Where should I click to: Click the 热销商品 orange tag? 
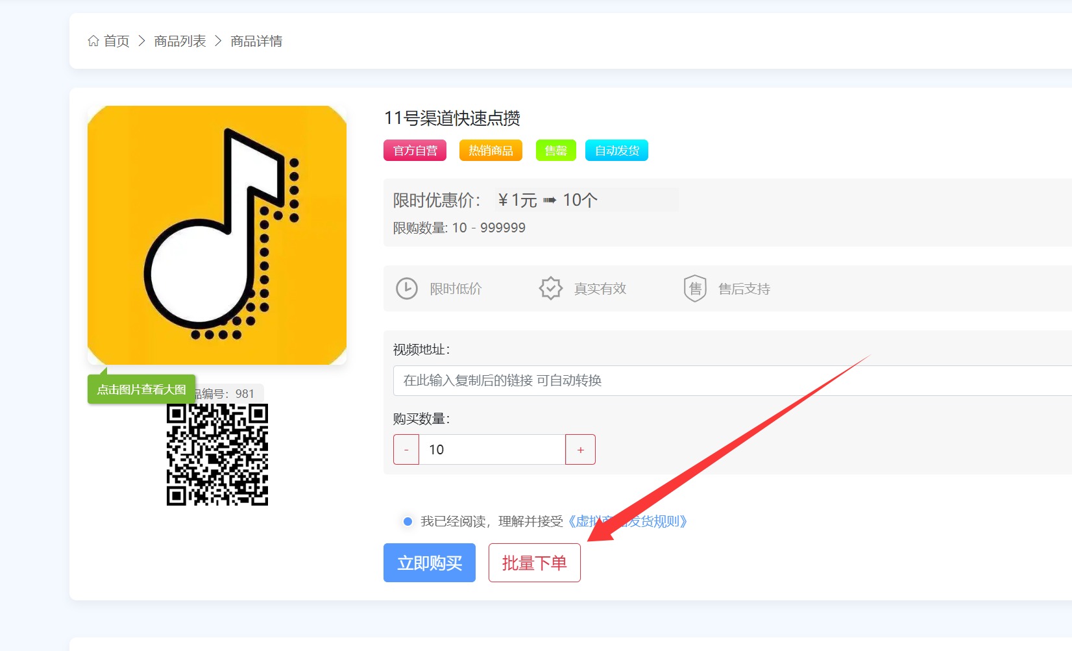tap(491, 151)
